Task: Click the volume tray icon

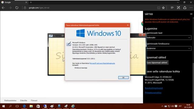Action: (x=172, y=106)
